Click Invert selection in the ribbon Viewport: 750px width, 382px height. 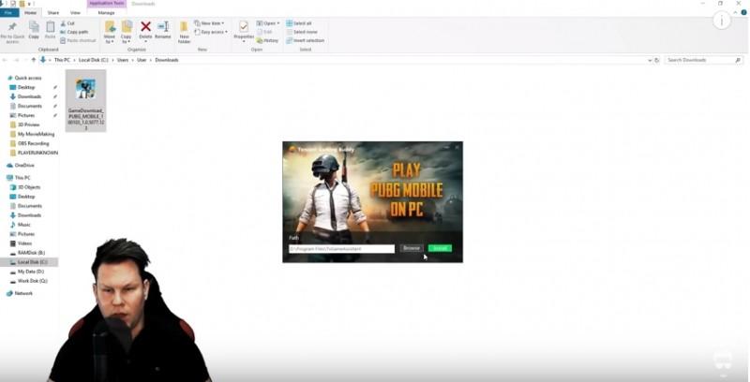[x=306, y=40]
